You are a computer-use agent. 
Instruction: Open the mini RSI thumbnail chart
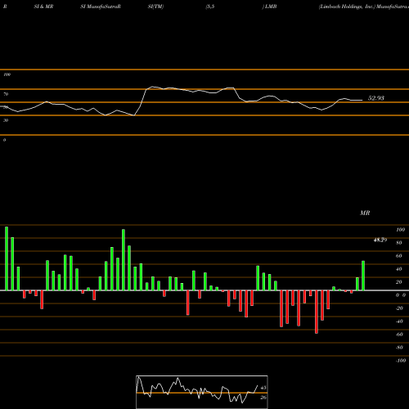[x=202, y=392]
